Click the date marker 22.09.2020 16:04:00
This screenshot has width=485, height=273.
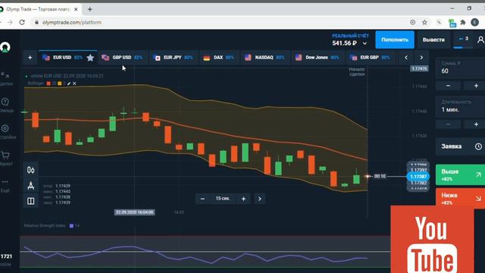tap(135, 212)
